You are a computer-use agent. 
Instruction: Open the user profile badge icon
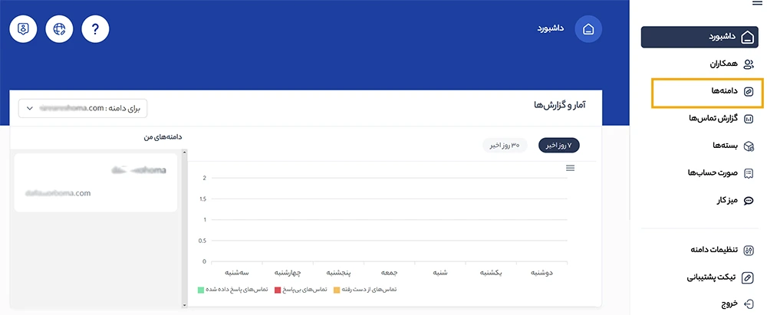[23, 29]
